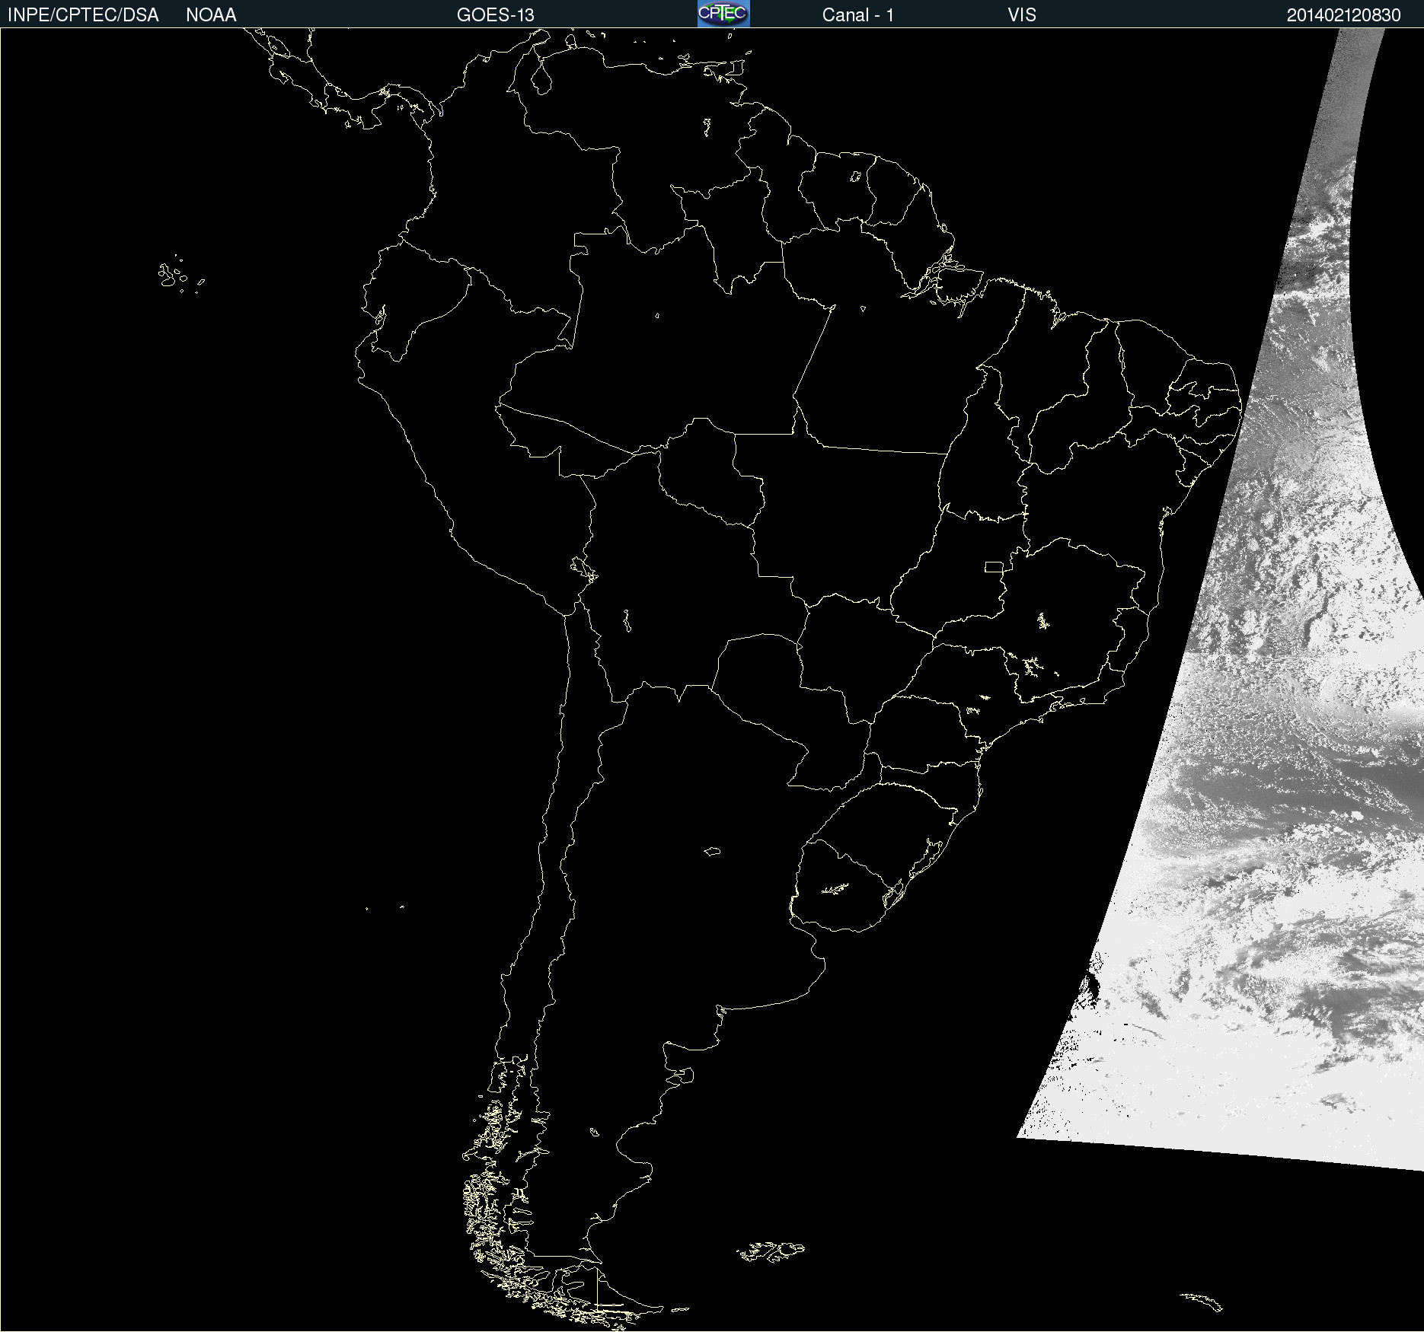Click the rectangular Distrito Federal outline in Brazil
Screen dimensions: 1424x1332
coord(994,566)
